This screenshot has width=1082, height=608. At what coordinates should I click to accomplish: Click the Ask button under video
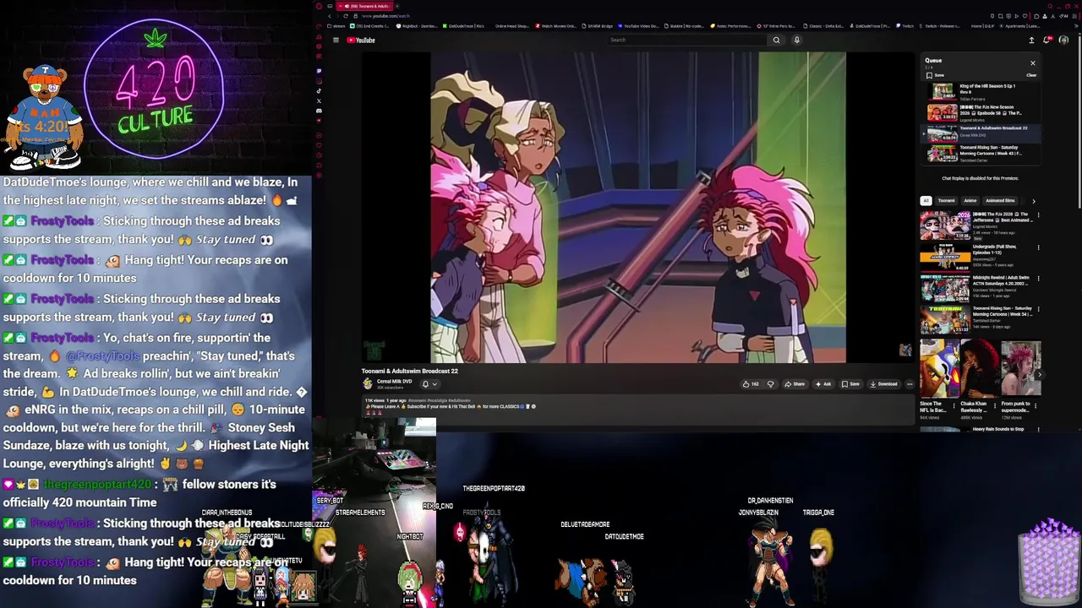[x=822, y=384]
